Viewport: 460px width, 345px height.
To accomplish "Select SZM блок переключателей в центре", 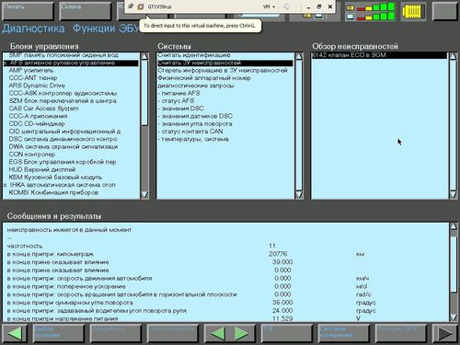I will tap(71, 101).
